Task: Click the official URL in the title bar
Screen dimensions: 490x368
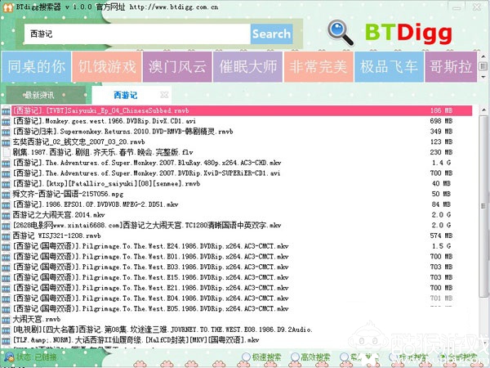Action: [174, 7]
